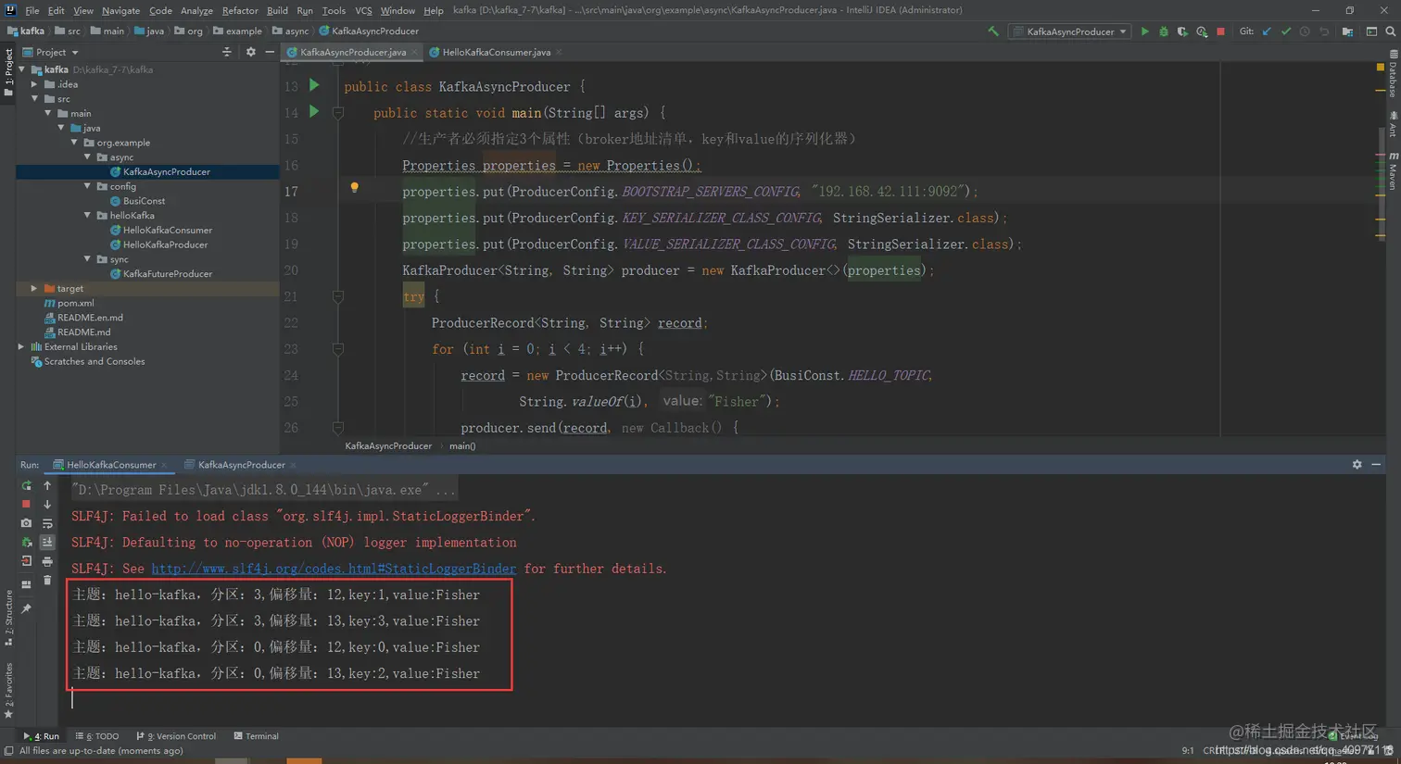1401x764 pixels.
Task: Restore layout icon in Run panel
Action: (26, 584)
